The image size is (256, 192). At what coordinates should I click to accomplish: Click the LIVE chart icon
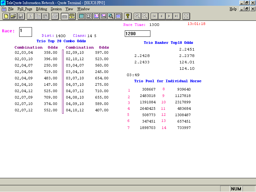coord(103,16)
